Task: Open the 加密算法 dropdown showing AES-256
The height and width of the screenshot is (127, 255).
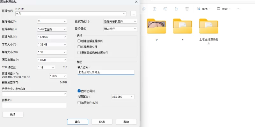Action: tap(123, 97)
